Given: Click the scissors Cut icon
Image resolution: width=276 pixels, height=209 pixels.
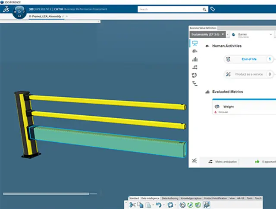Looking at the screenshot, I should [132, 205].
